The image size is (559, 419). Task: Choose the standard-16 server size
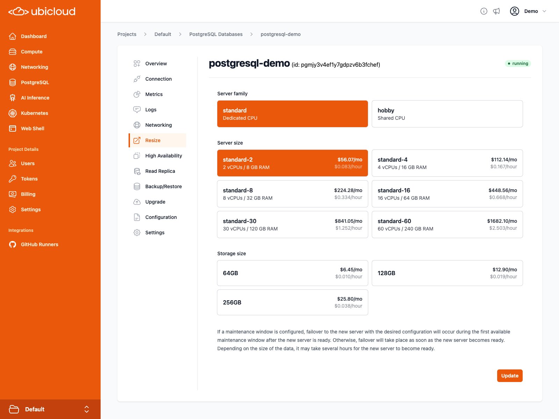click(447, 194)
